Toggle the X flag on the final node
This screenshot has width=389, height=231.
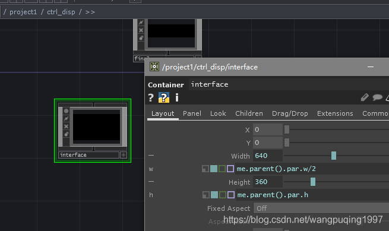(141, 30)
